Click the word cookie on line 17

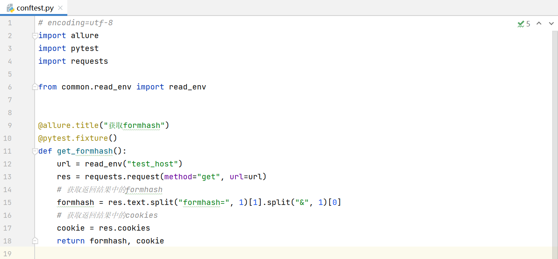[71, 228]
